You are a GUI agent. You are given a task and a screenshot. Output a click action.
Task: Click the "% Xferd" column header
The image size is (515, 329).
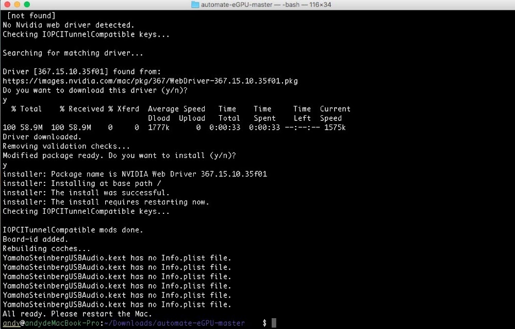[x=124, y=109]
